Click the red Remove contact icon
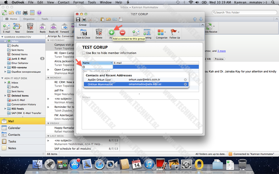 122,32
